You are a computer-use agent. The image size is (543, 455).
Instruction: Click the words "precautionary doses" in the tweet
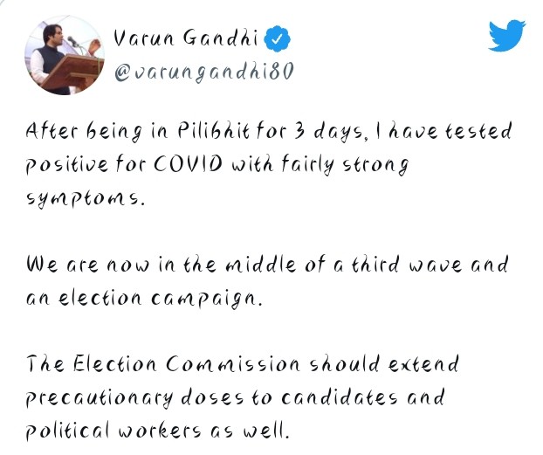pyautogui.click(x=126, y=396)
